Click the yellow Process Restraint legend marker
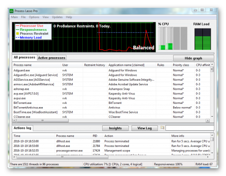The height and width of the screenshot is (176, 226). tap(18, 34)
